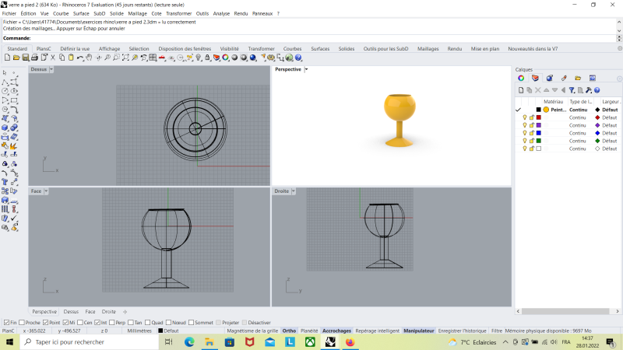Expand the Perspective viewport title menu
The width and height of the screenshot is (623, 350).
306,69
